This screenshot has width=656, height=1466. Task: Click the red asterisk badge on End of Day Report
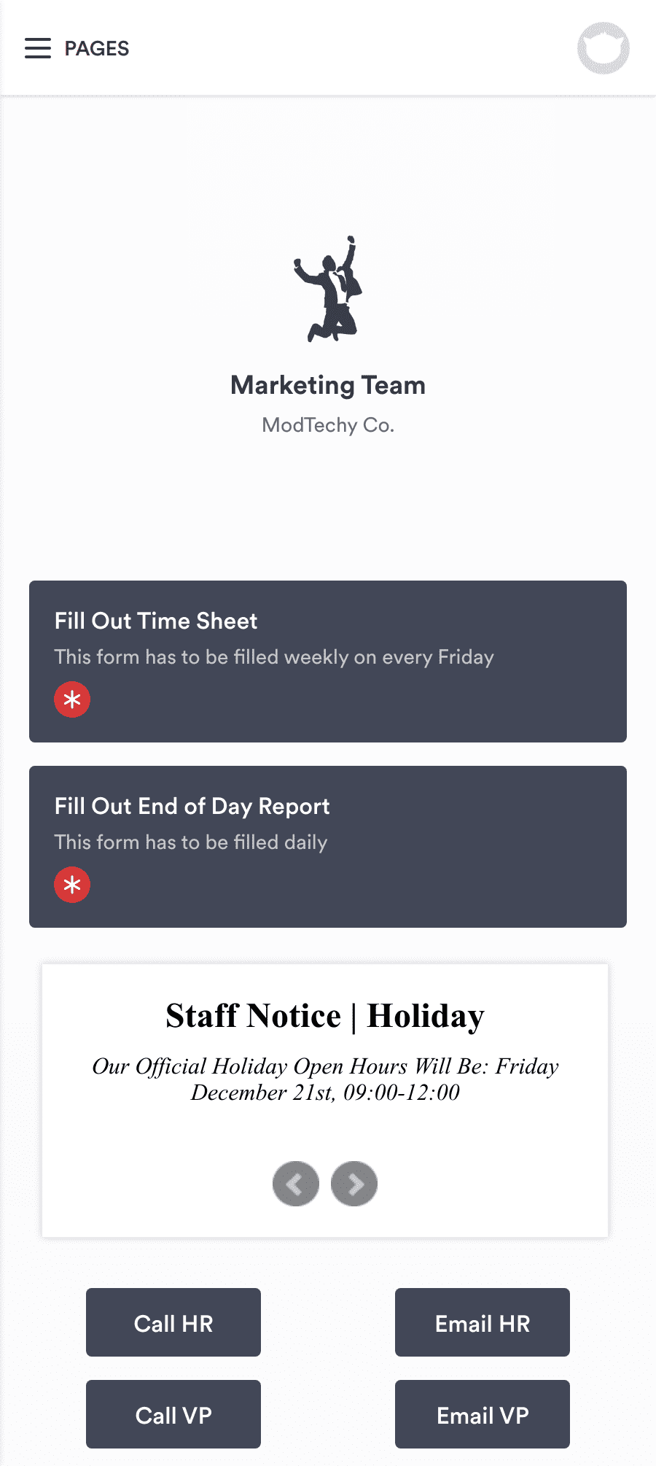72,885
